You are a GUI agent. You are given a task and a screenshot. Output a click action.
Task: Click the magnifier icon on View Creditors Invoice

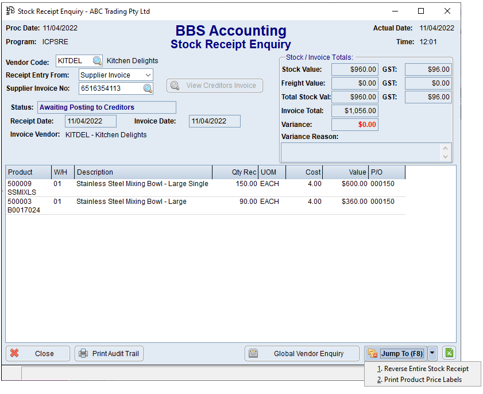pyautogui.click(x=175, y=85)
